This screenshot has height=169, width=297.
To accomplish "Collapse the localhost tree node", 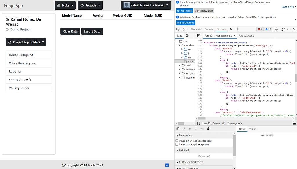I will click(x=179, y=45).
